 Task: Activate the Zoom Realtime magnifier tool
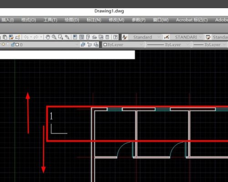coord(54,37)
